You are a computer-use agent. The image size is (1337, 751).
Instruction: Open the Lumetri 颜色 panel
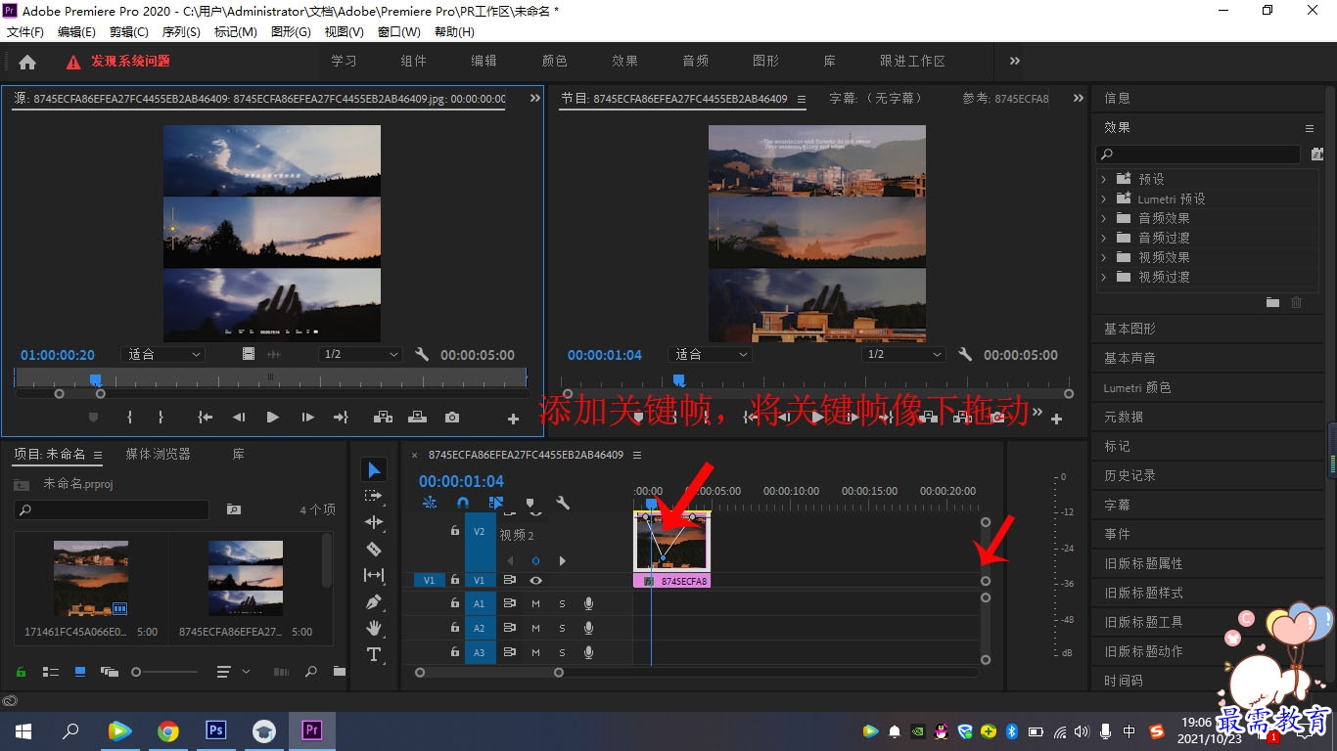[1137, 387]
